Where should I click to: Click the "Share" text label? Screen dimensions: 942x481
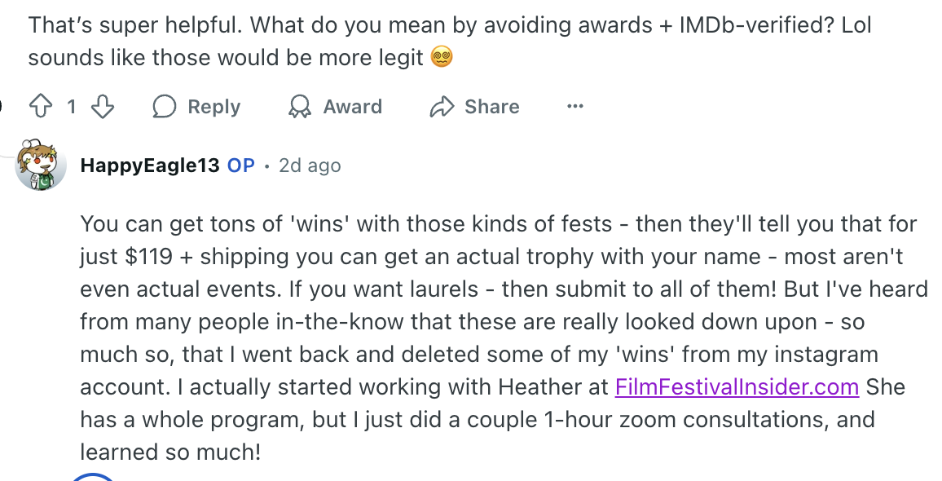click(x=491, y=107)
